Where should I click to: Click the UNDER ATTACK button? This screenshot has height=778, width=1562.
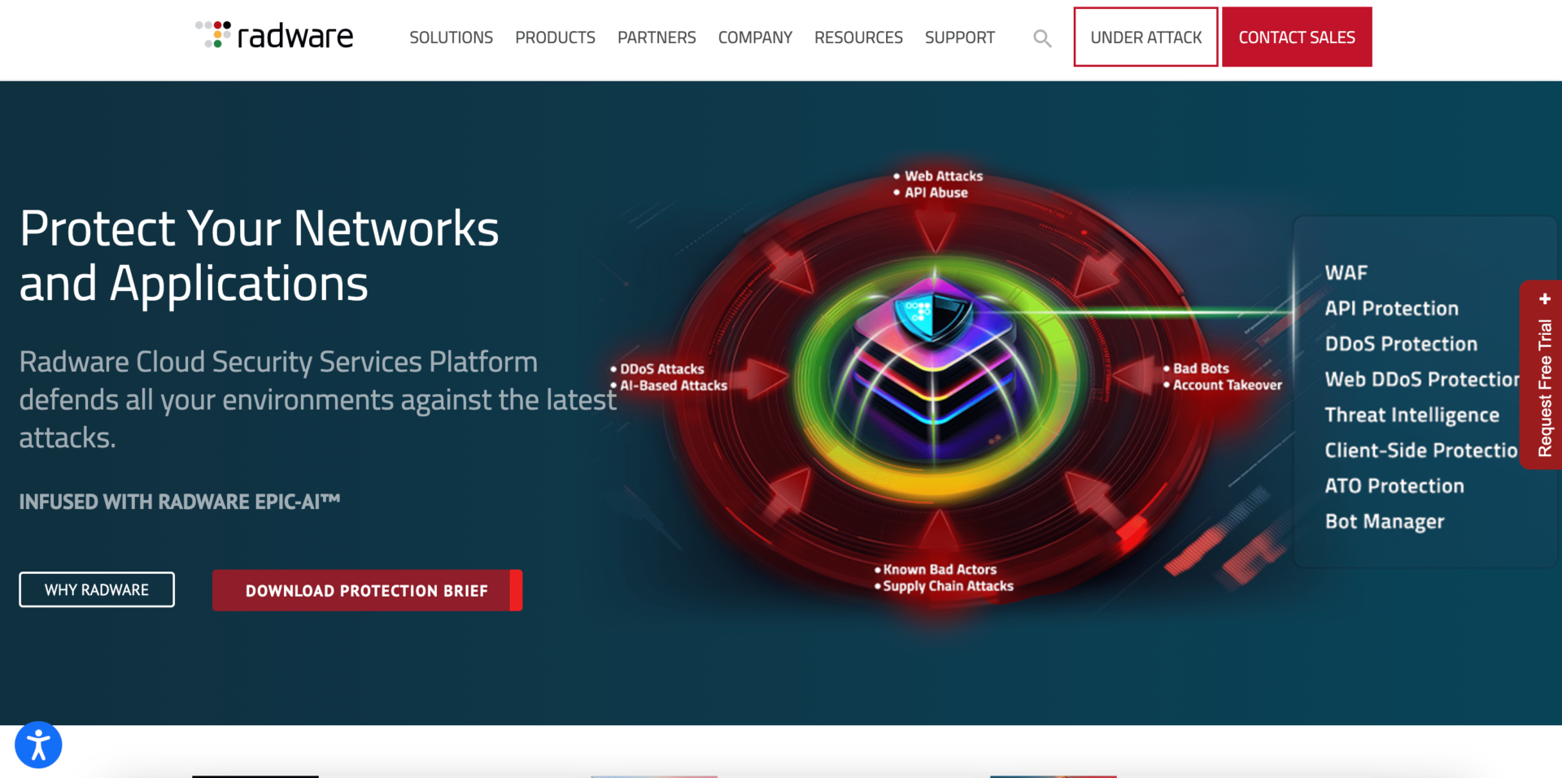(1145, 37)
